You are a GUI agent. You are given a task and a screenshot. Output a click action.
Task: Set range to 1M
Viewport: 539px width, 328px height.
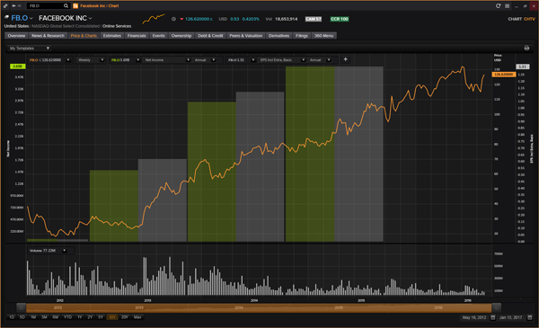point(33,317)
